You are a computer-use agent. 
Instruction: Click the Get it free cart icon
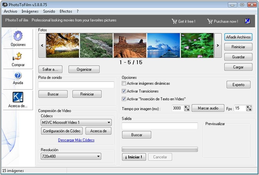pos(174,21)
